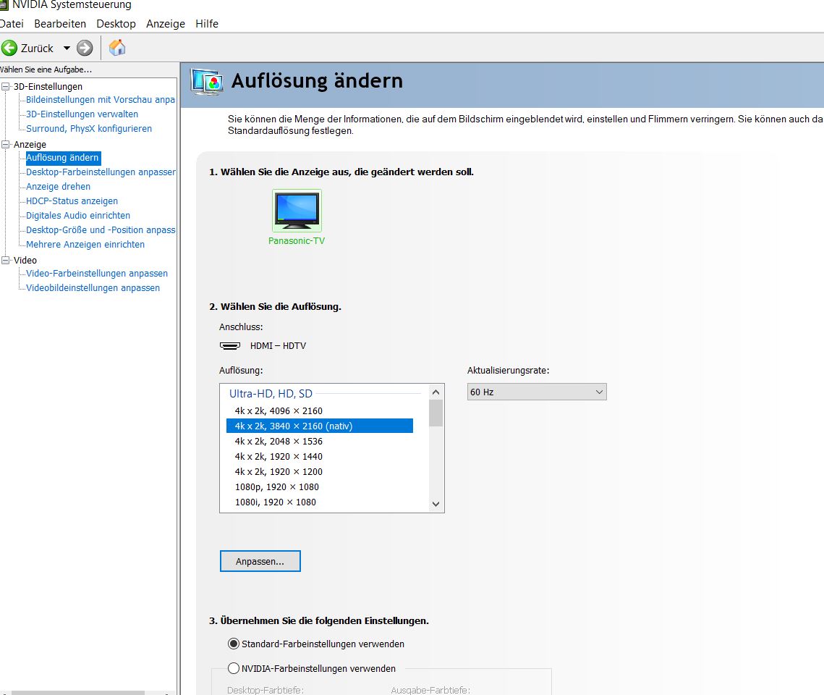Open the Datei menu
The image size is (824, 695).
[x=12, y=24]
